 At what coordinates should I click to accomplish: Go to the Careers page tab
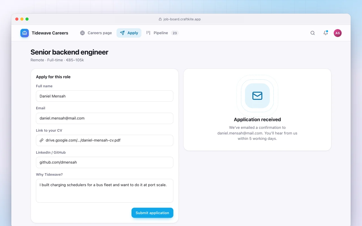click(x=96, y=33)
